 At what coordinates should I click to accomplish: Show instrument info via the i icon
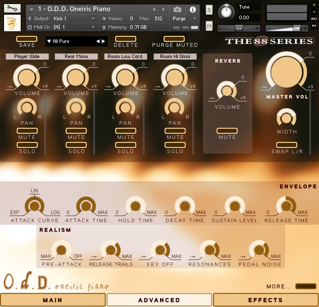(193, 10)
